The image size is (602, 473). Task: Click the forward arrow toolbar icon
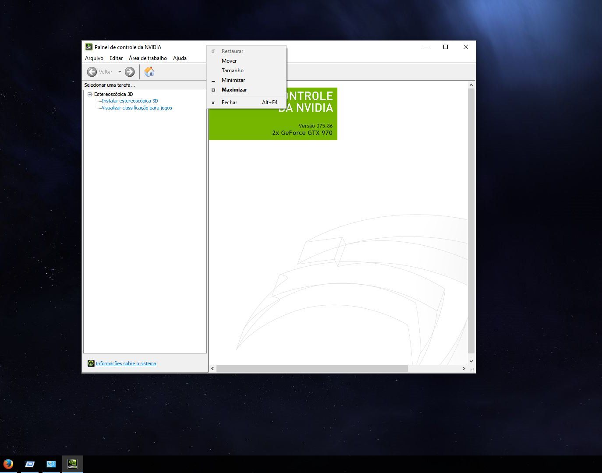pyautogui.click(x=130, y=72)
